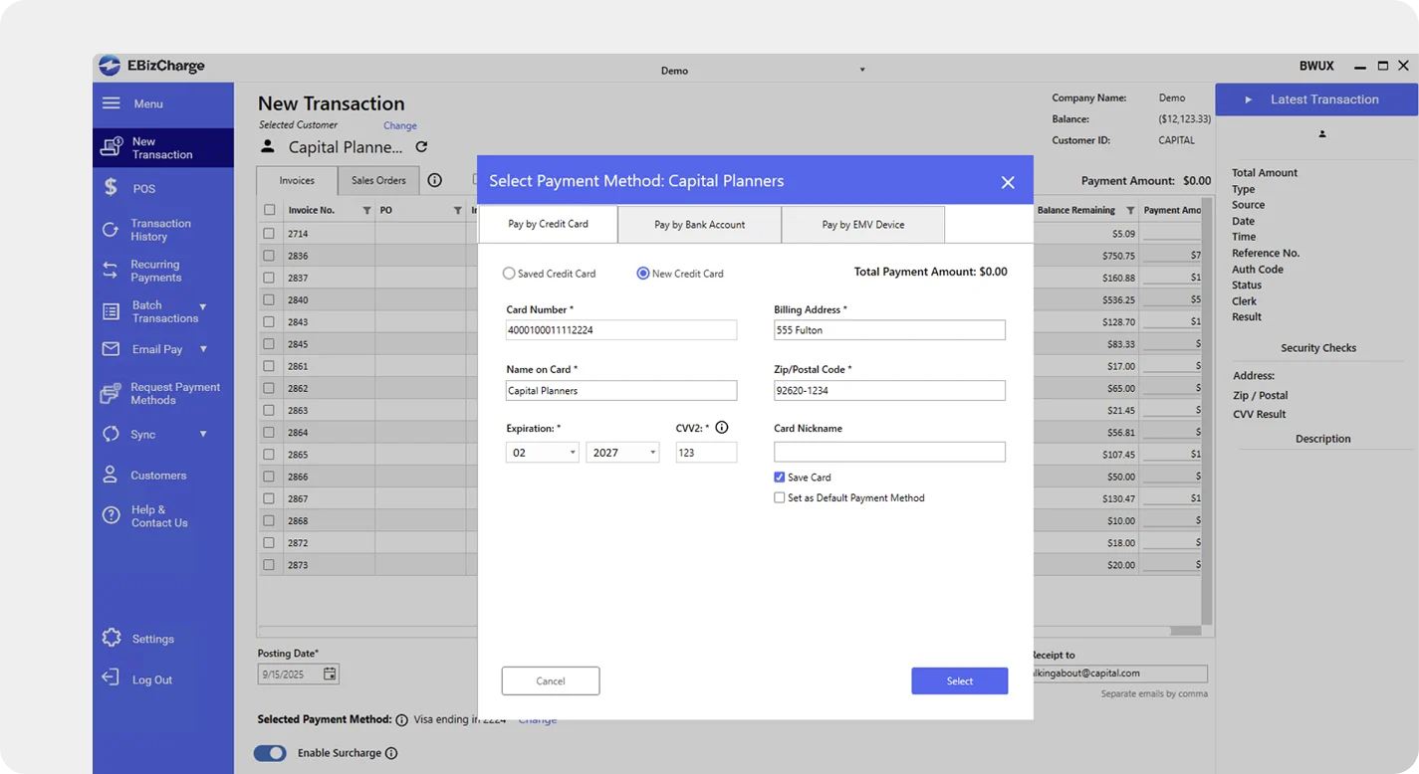This screenshot has width=1419, height=774.
Task: Select the Saved Credit Card radio option
Action: click(x=509, y=274)
